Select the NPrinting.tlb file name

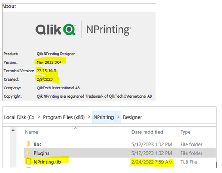(x=47, y=162)
